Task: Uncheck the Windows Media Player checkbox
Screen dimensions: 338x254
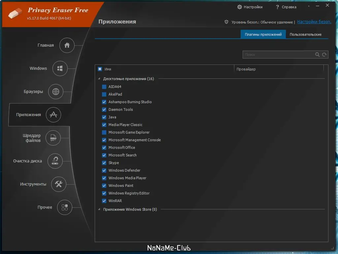Action: [104, 178]
